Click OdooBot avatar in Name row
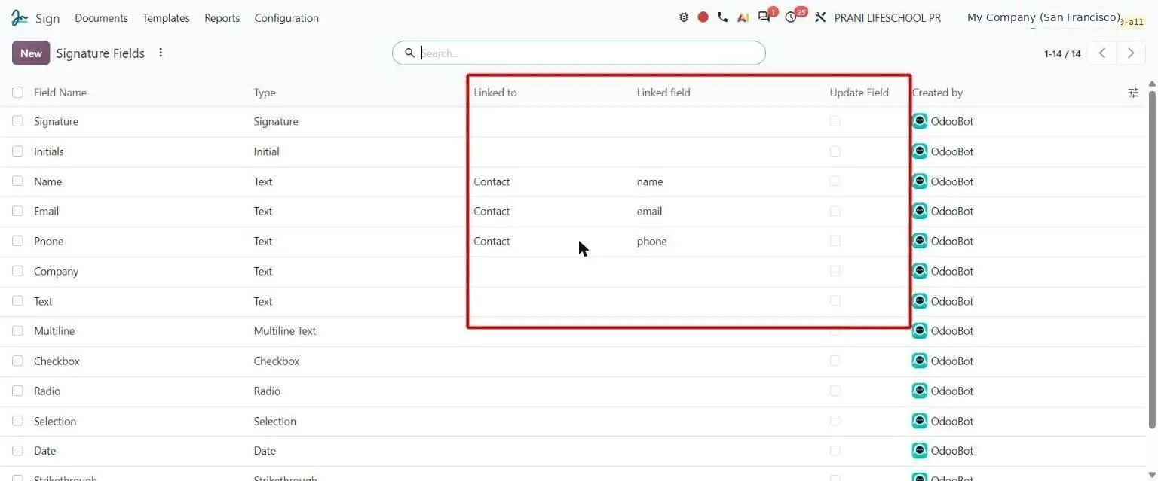Viewport: 1158px width, 481px height. (x=920, y=181)
